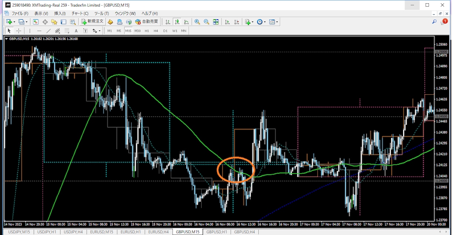
Task: Switch chart to candlestick mode
Action: pos(177,22)
